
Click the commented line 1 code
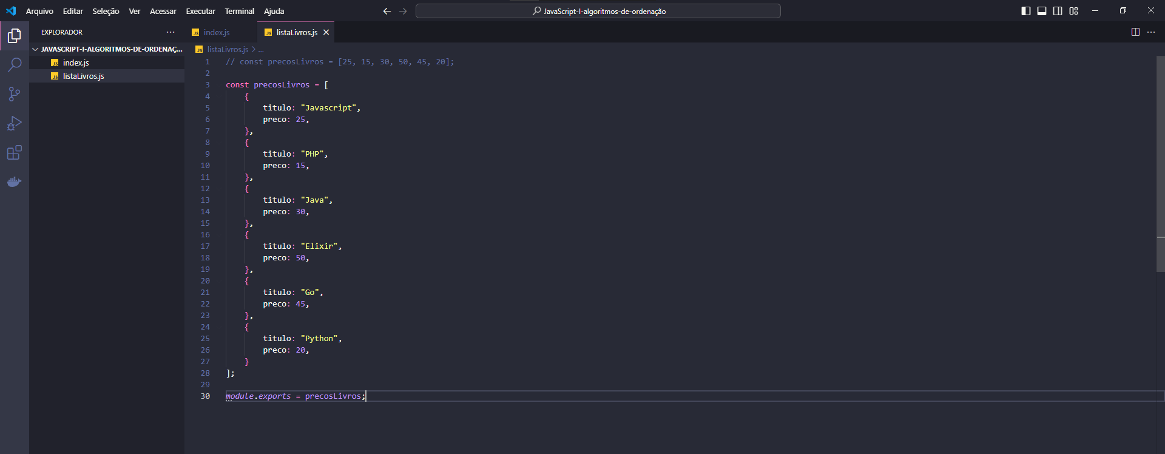pyautogui.click(x=340, y=62)
